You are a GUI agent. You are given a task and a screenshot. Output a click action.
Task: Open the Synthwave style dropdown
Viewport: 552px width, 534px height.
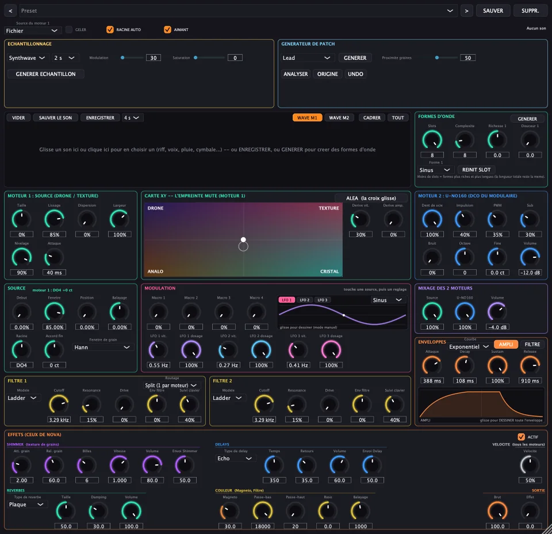(x=27, y=58)
